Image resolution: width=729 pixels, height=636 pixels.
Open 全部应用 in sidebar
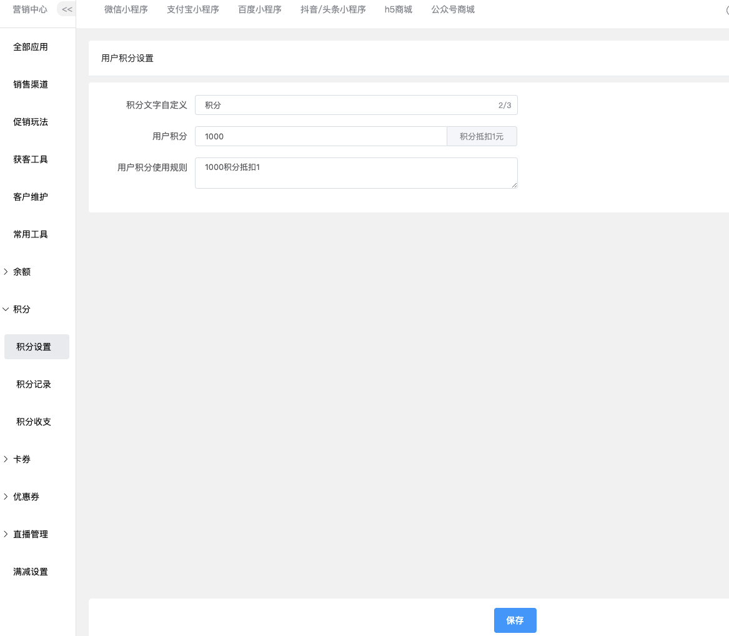31,47
